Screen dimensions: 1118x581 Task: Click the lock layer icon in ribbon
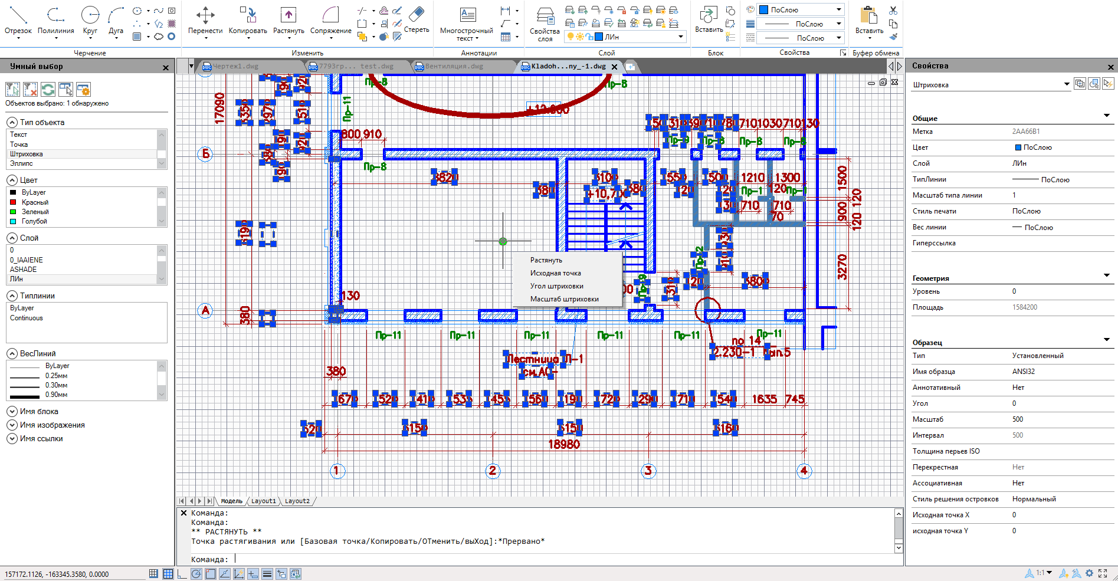point(622,10)
